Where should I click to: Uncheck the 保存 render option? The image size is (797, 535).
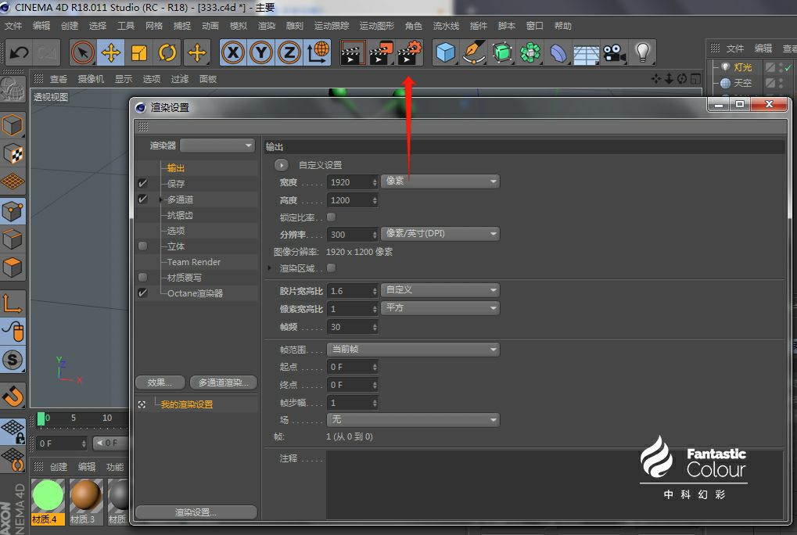(142, 183)
